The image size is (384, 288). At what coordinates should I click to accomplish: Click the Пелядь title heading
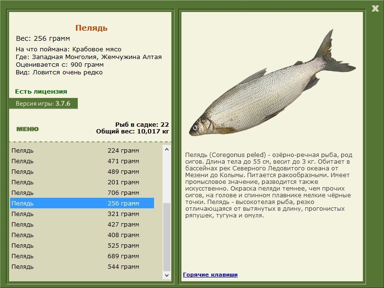91,28
